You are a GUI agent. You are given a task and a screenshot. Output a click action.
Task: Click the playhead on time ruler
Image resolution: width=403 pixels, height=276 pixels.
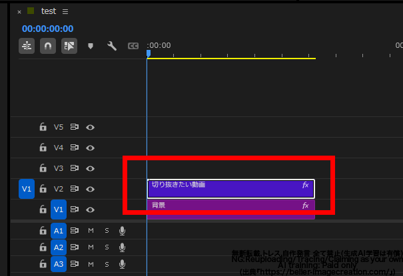[149, 53]
